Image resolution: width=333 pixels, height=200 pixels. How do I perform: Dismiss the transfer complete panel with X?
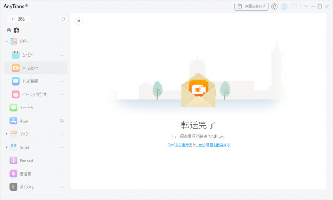[79, 21]
